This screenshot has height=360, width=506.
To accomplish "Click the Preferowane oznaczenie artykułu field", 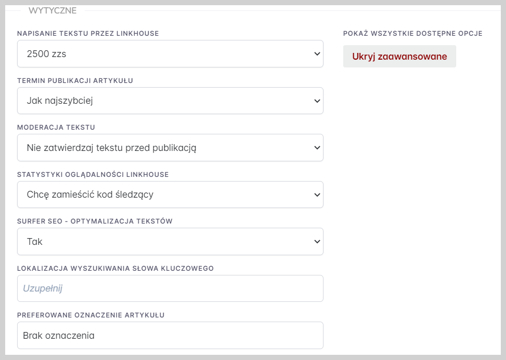I will pos(170,336).
